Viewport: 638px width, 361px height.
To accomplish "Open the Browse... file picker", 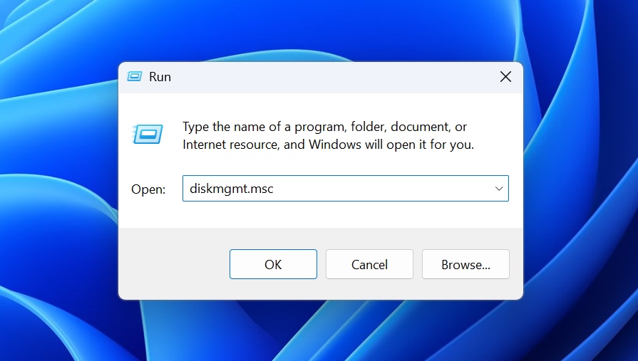I will [x=465, y=264].
